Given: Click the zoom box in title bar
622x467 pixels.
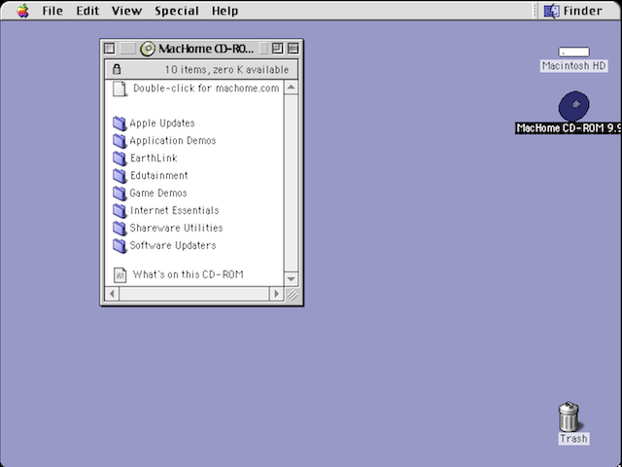Looking at the screenshot, I should coord(277,49).
